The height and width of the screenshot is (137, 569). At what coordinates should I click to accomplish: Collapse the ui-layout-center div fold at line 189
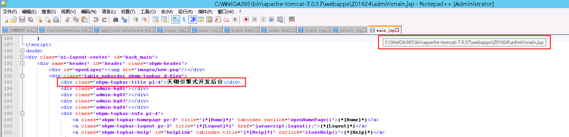(x=22, y=57)
